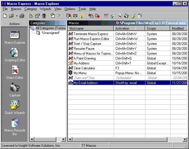This screenshot has width=189, height=149.
Task: Open the dropdown arrow beside Open folder
Action: [17, 16]
